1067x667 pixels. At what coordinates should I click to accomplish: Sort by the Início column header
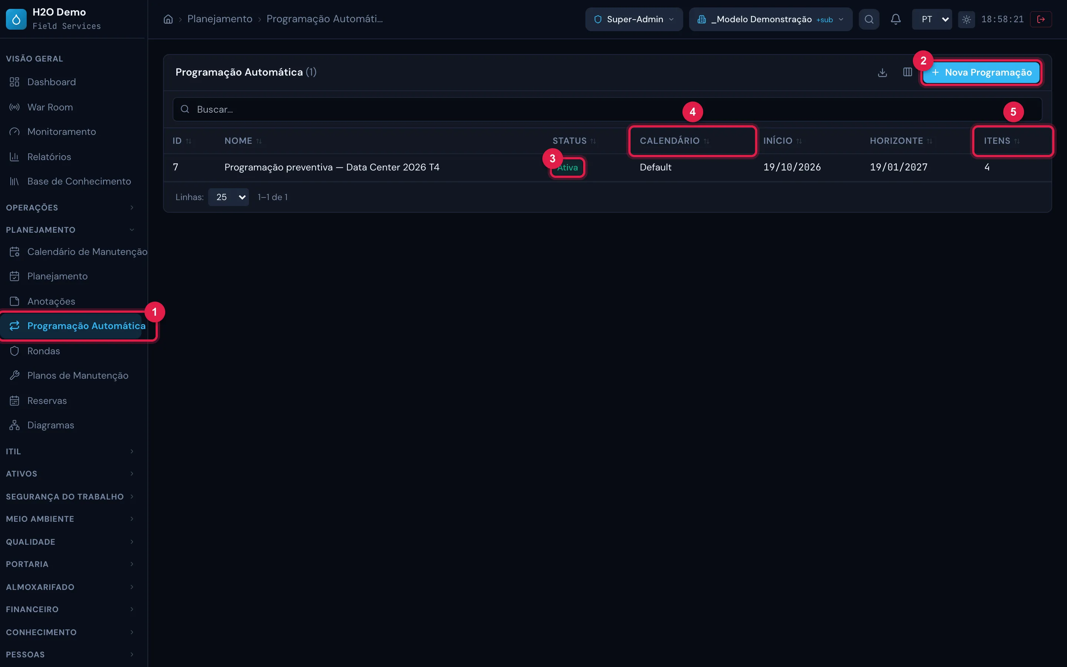[782, 141]
